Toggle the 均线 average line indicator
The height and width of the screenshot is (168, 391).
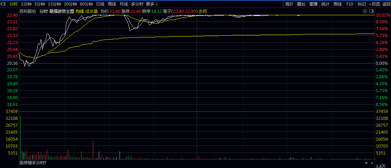tap(80, 11)
